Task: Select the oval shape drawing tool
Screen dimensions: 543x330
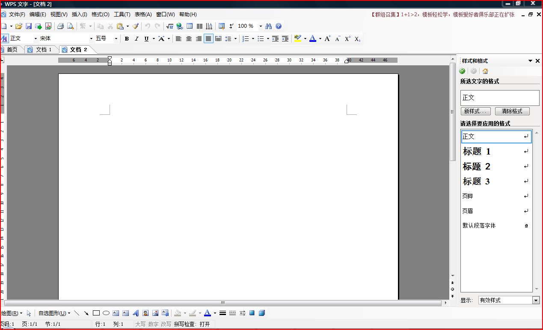Action: click(x=106, y=313)
